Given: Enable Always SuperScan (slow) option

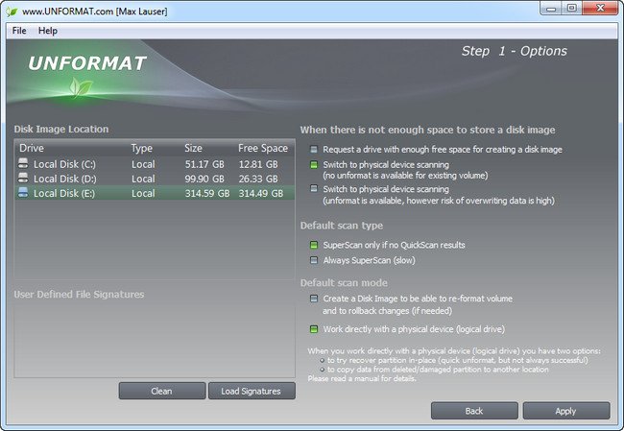Looking at the screenshot, I should [x=314, y=260].
